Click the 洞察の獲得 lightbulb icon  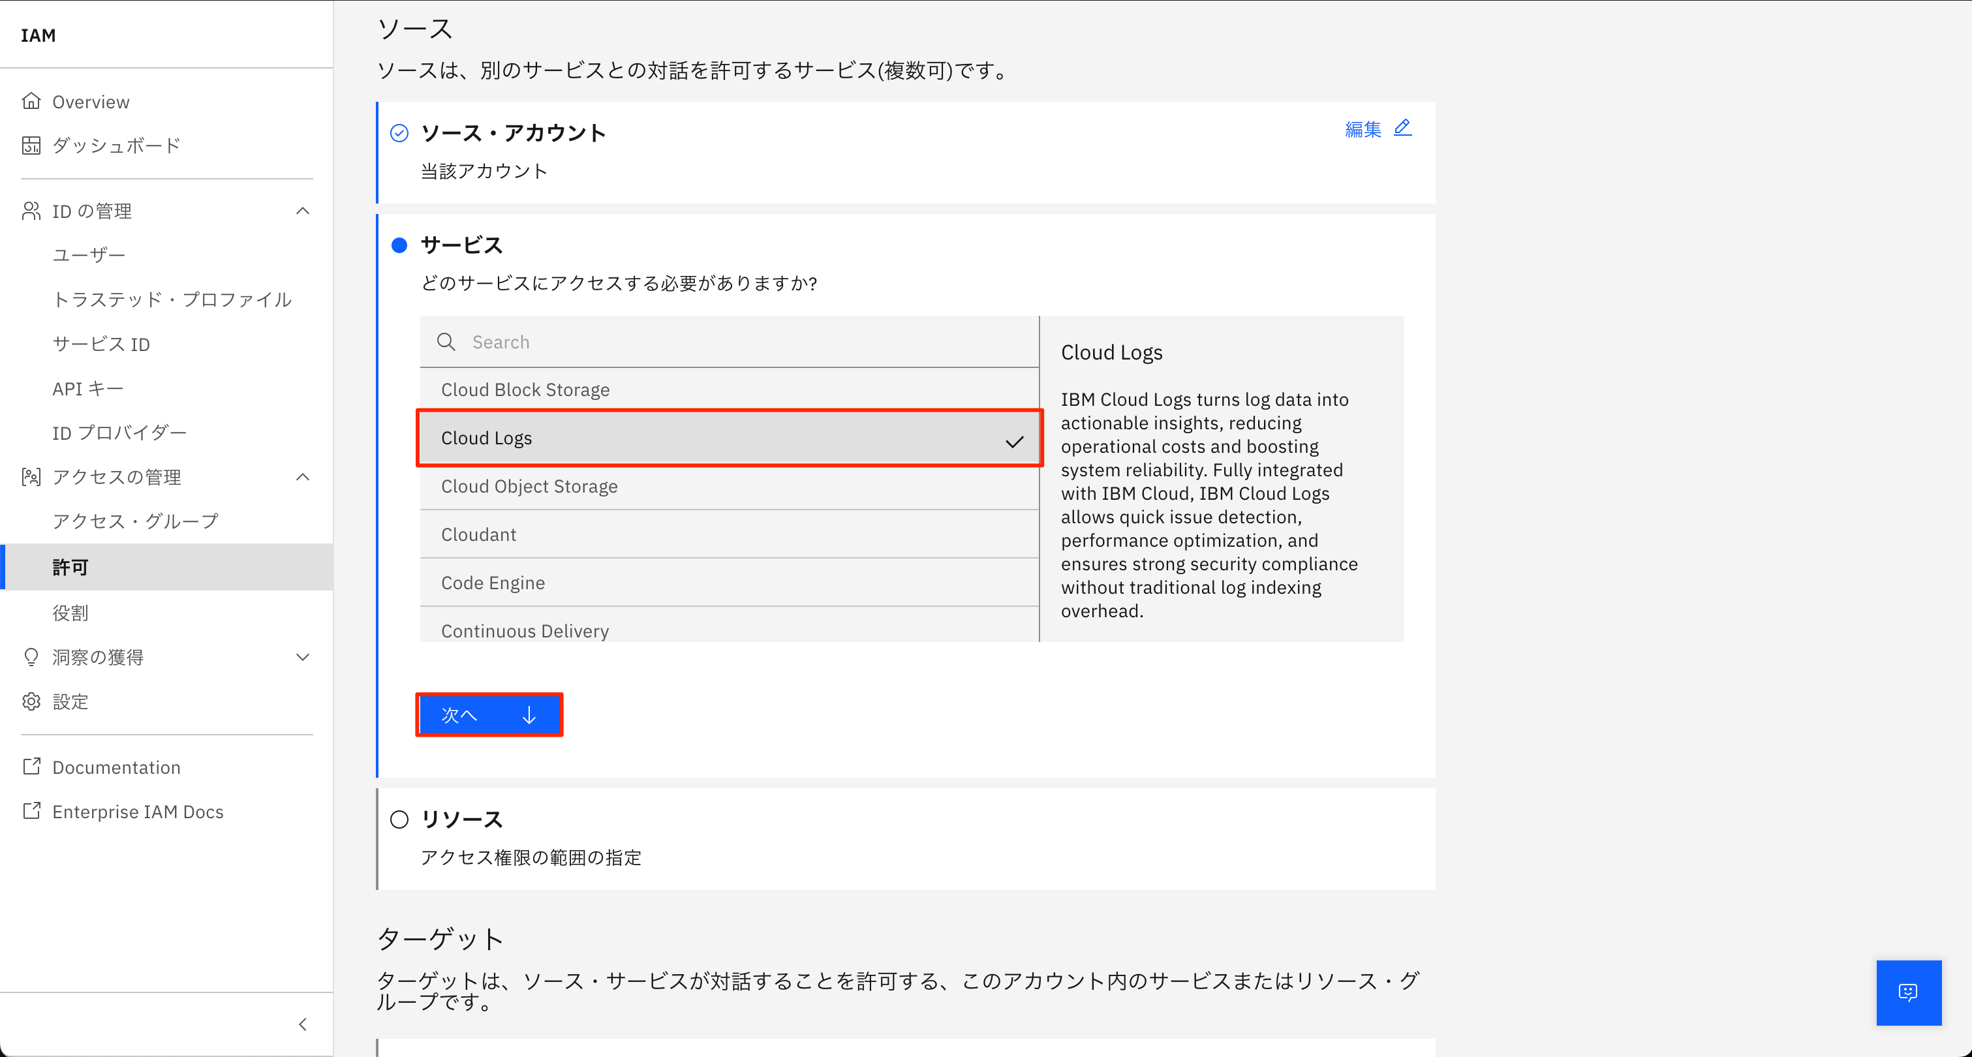click(31, 656)
